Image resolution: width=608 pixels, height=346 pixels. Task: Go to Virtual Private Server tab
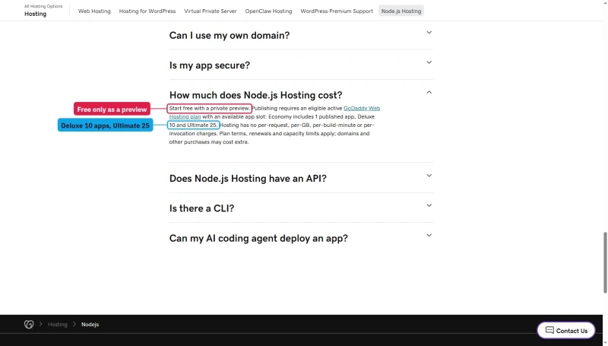211,11
